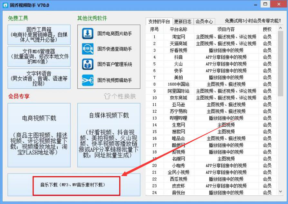Image resolution: width=288 pixels, height=204 pixels.
Task: Select the 美拍 row
Action: [x=211, y=77]
